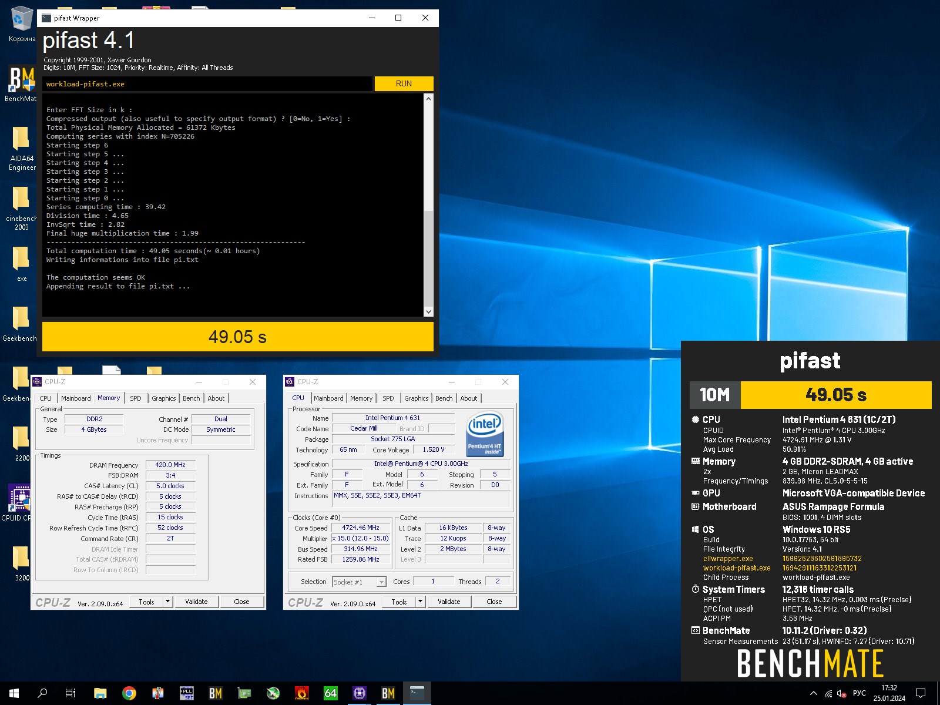Image resolution: width=940 pixels, height=705 pixels.
Task: Launch Google Chrome from the taskbar
Action: [129, 693]
